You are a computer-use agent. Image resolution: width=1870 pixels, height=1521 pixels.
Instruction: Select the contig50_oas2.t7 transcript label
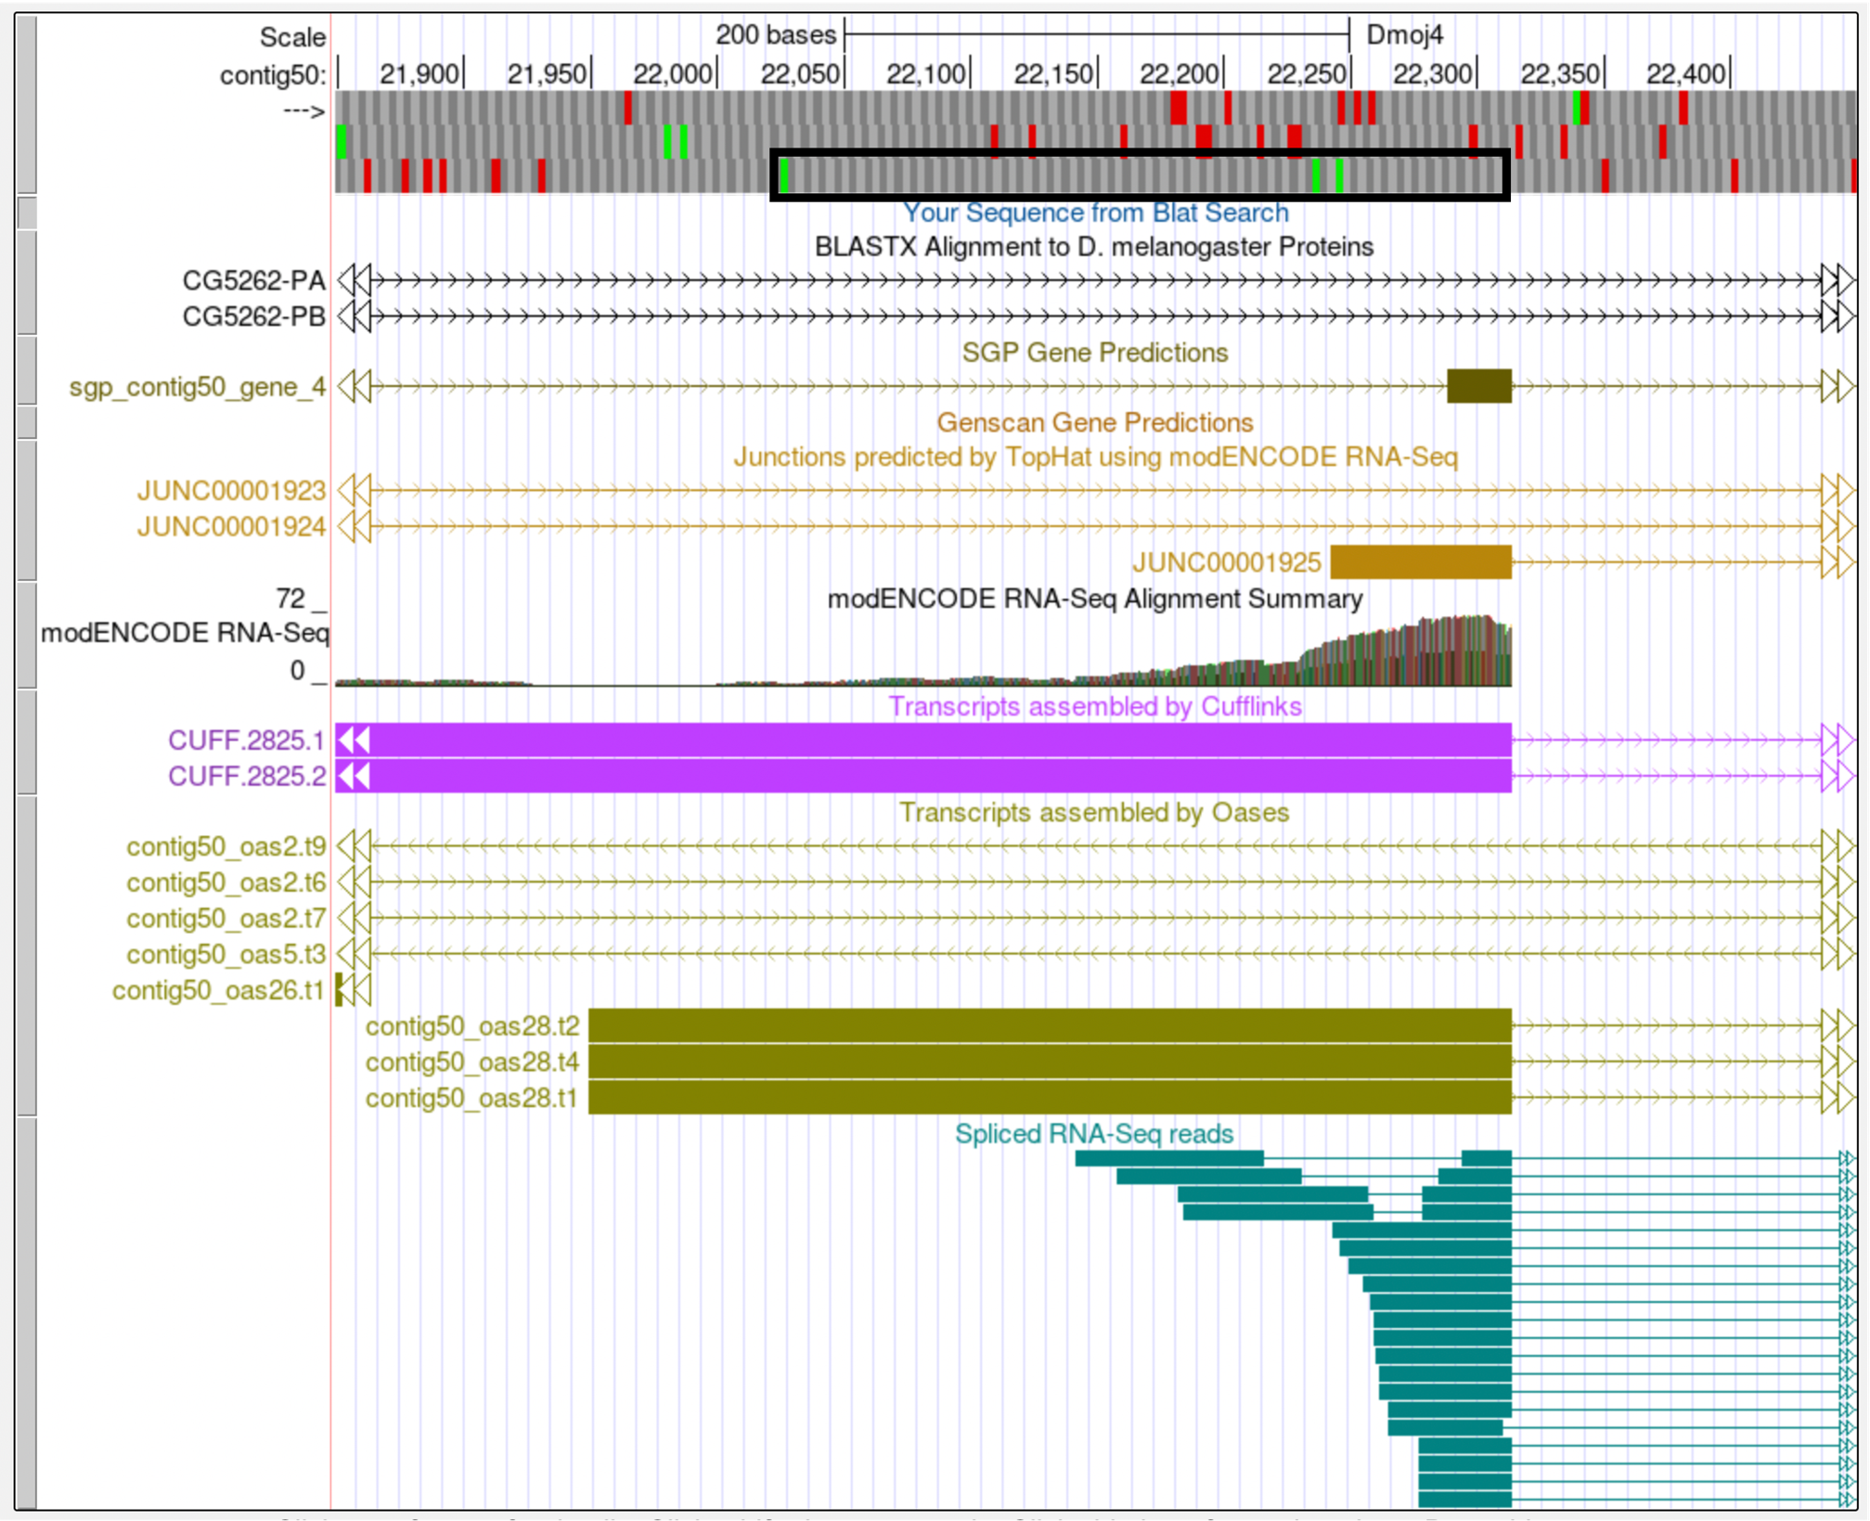[x=226, y=918]
